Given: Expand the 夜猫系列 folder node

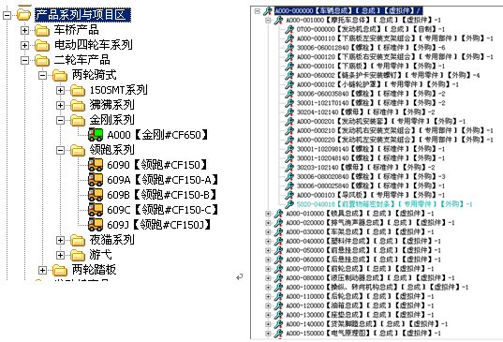Looking at the screenshot, I should click(60, 240).
